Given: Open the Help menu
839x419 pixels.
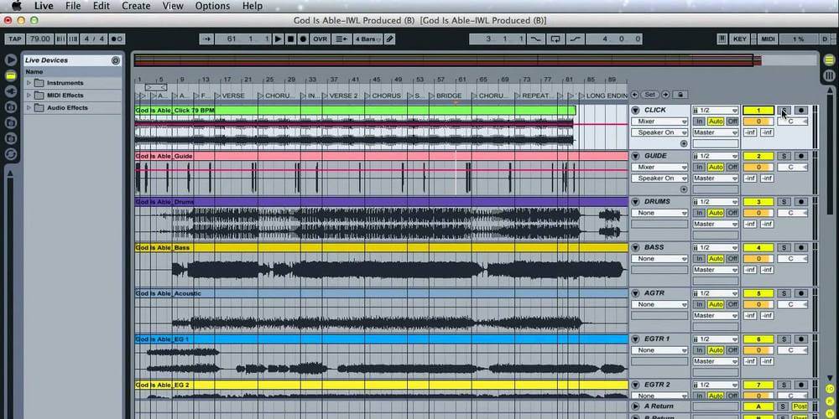Looking at the screenshot, I should pyautogui.click(x=252, y=6).
